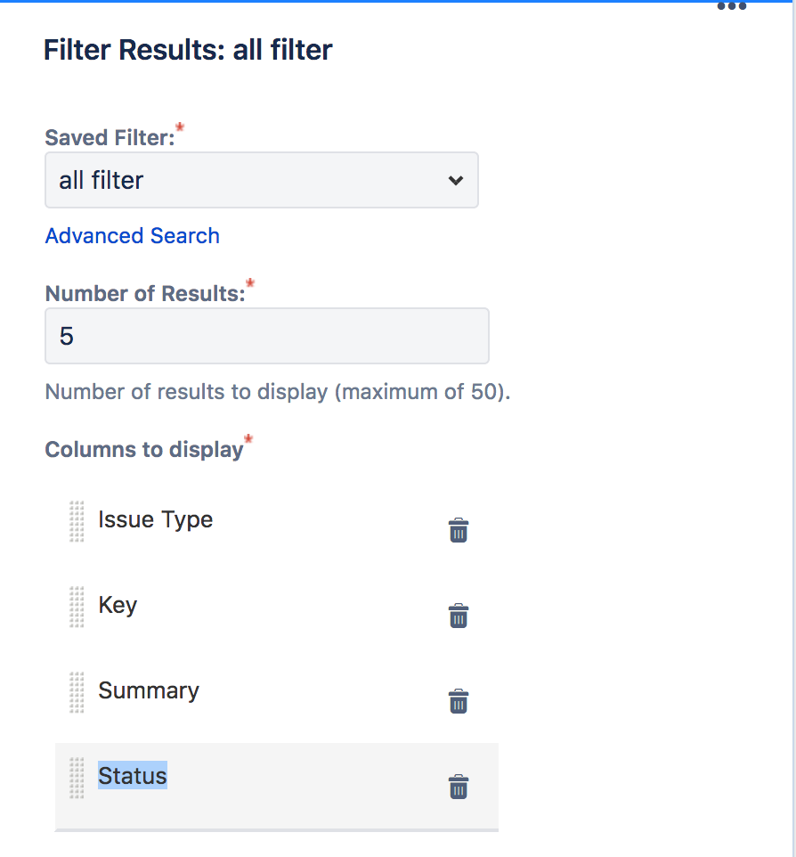Grab the drag handle beside Issue Type
This screenshot has height=857, width=796.
[77, 521]
